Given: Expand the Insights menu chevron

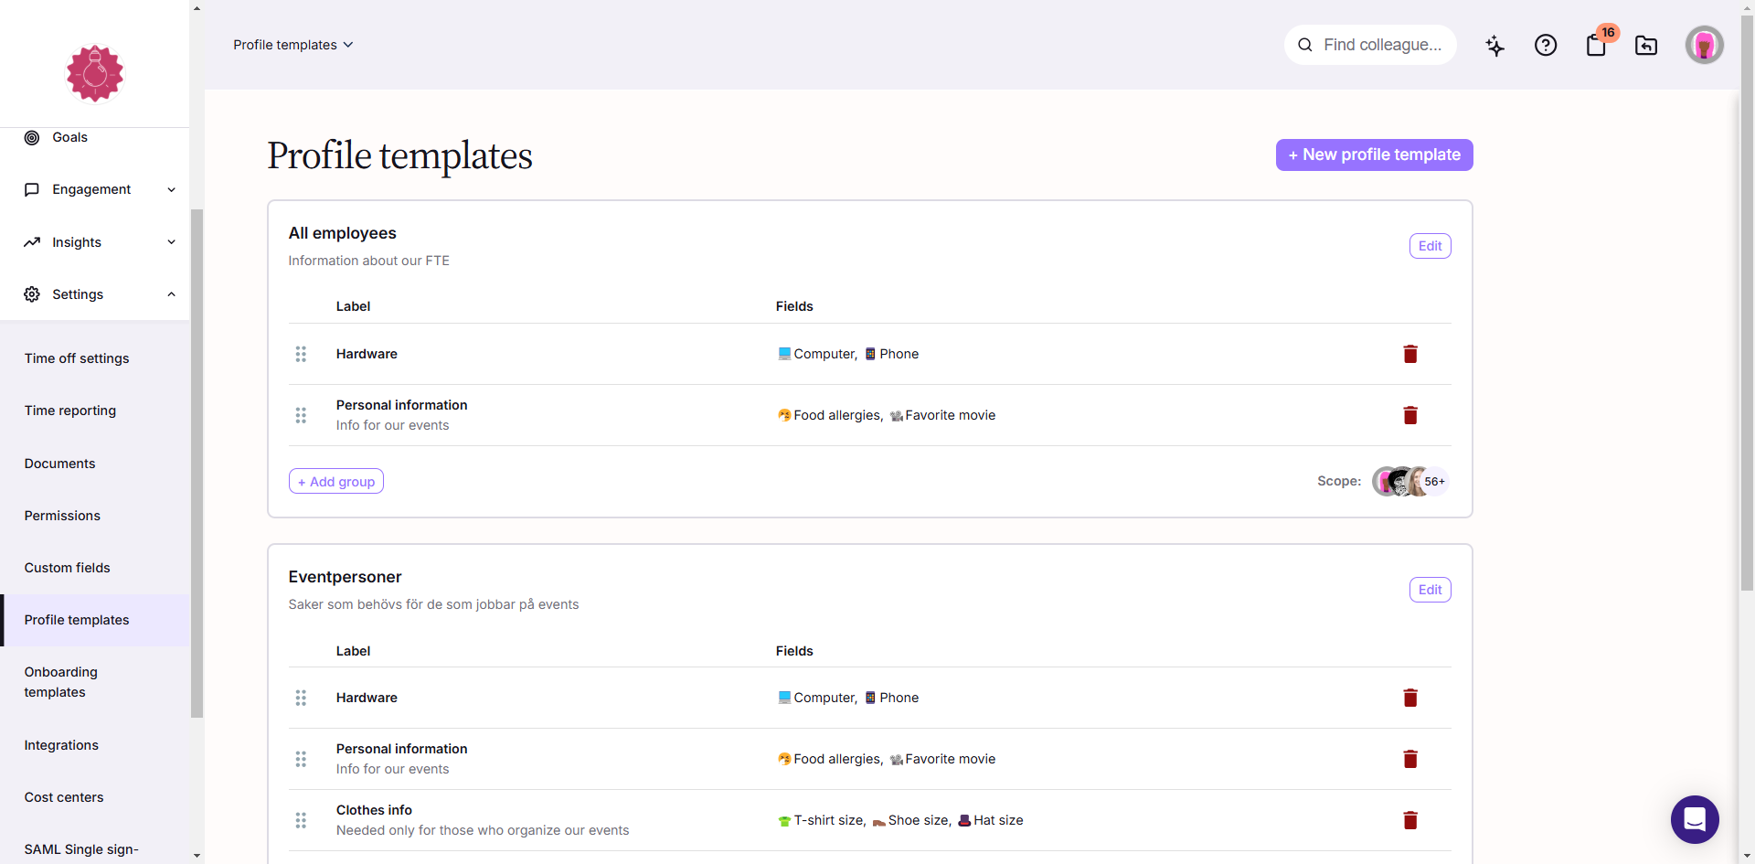Looking at the screenshot, I should tap(171, 242).
